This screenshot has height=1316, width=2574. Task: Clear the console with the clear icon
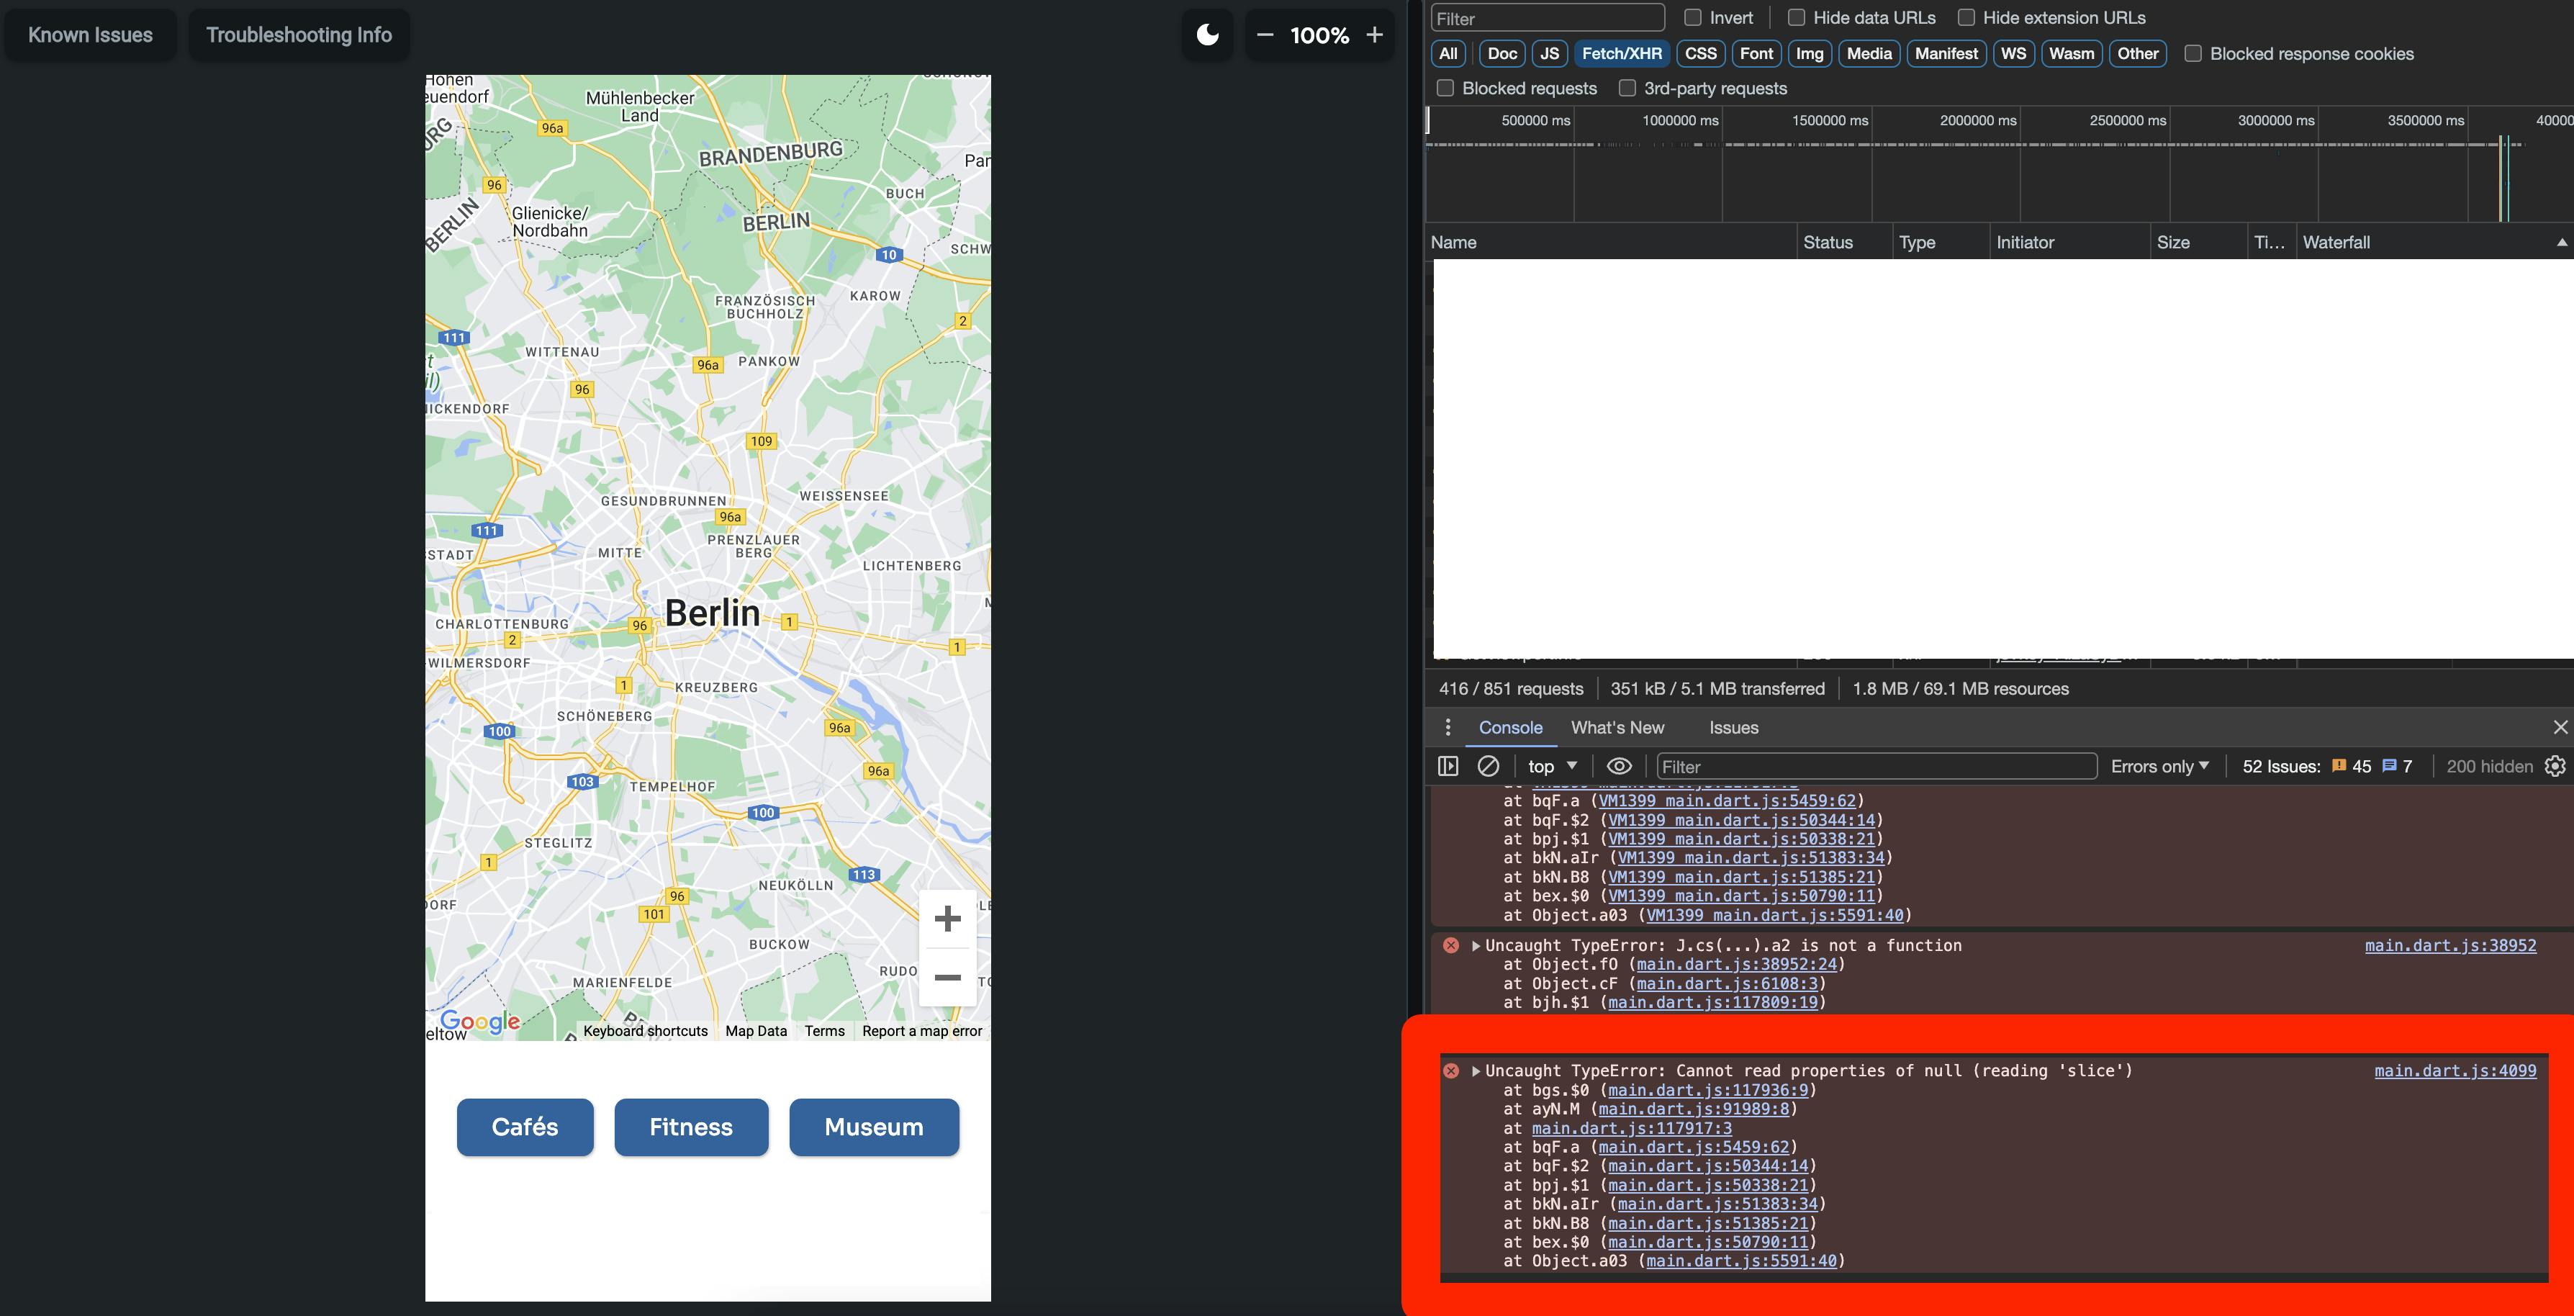click(x=1488, y=767)
